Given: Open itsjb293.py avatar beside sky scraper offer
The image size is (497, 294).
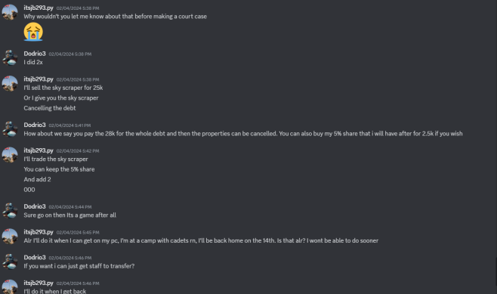Looking at the screenshot, I should tap(10, 83).
